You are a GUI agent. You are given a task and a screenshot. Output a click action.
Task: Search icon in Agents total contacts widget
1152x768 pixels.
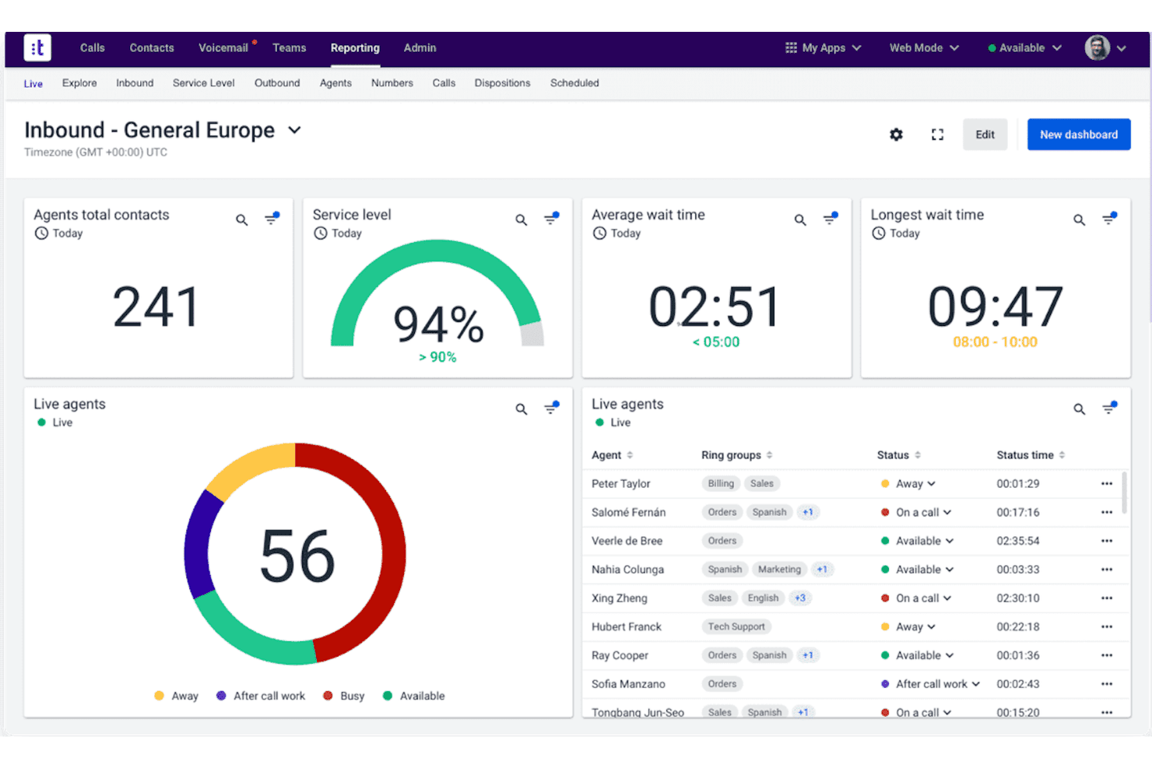coord(242,220)
